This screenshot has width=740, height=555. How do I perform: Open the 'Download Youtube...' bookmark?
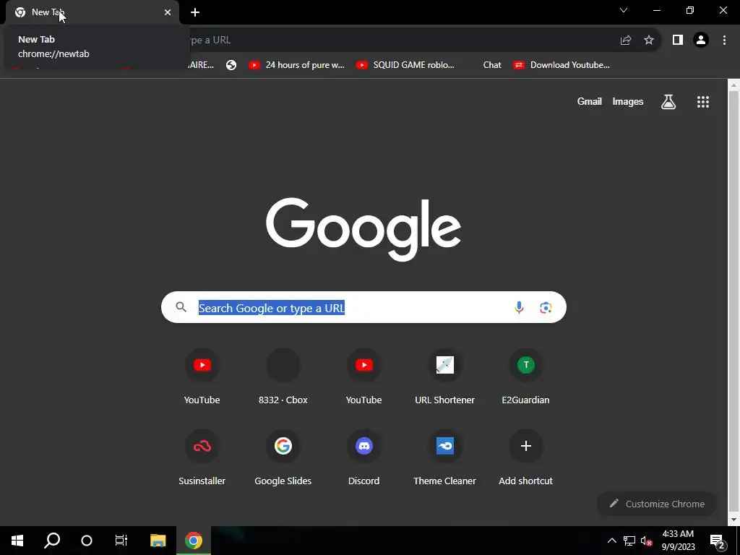562,65
